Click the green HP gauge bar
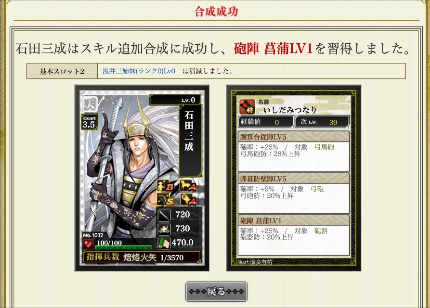 click(123, 247)
